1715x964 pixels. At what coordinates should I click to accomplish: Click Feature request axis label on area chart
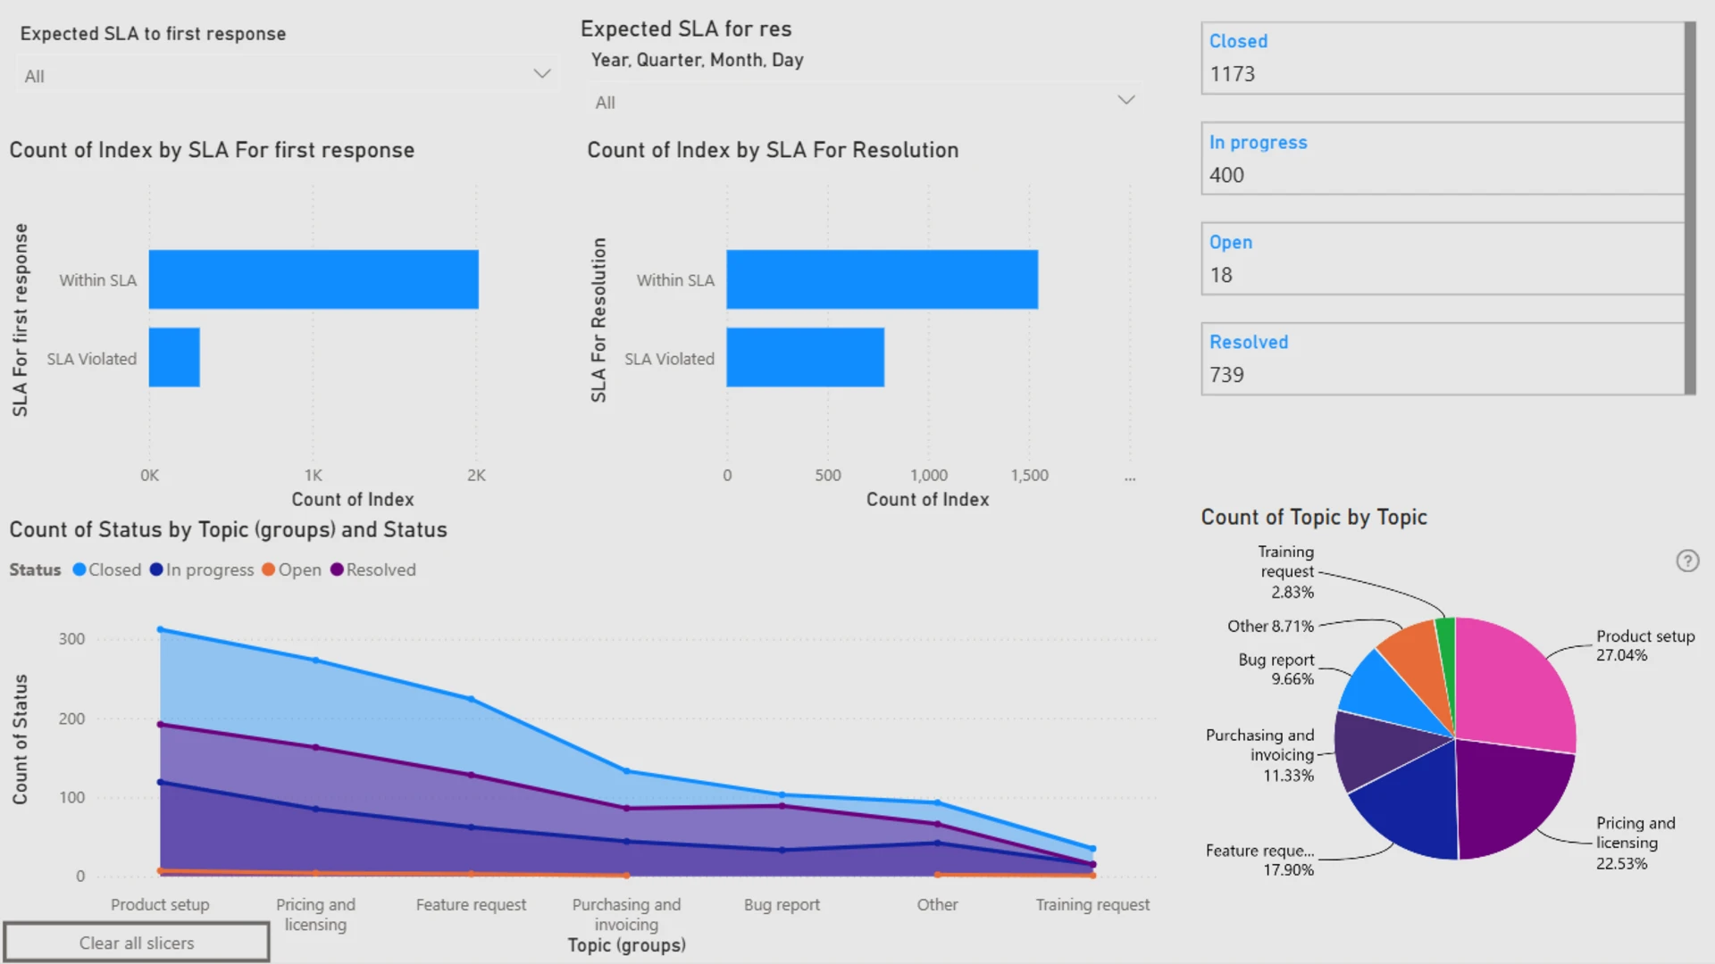pyautogui.click(x=471, y=904)
